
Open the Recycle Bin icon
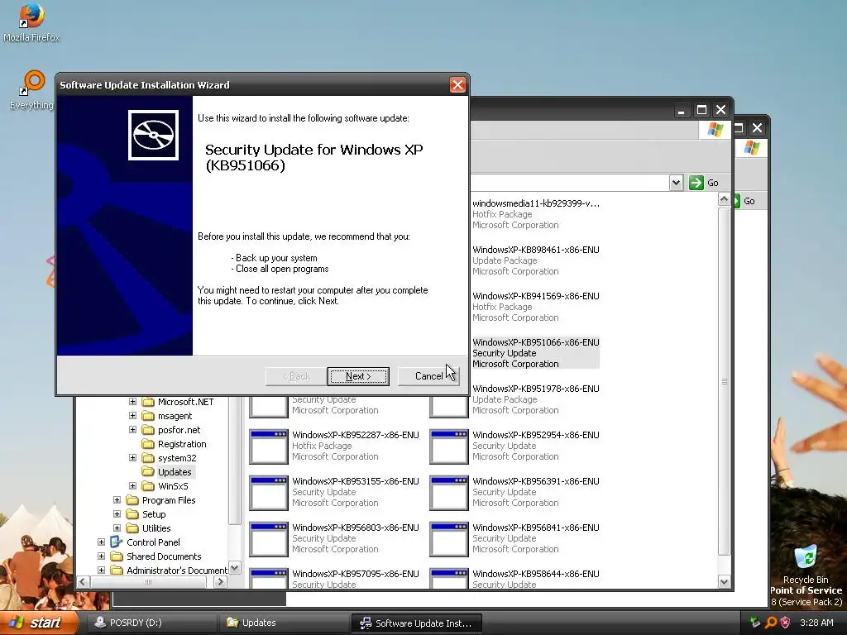(806, 564)
